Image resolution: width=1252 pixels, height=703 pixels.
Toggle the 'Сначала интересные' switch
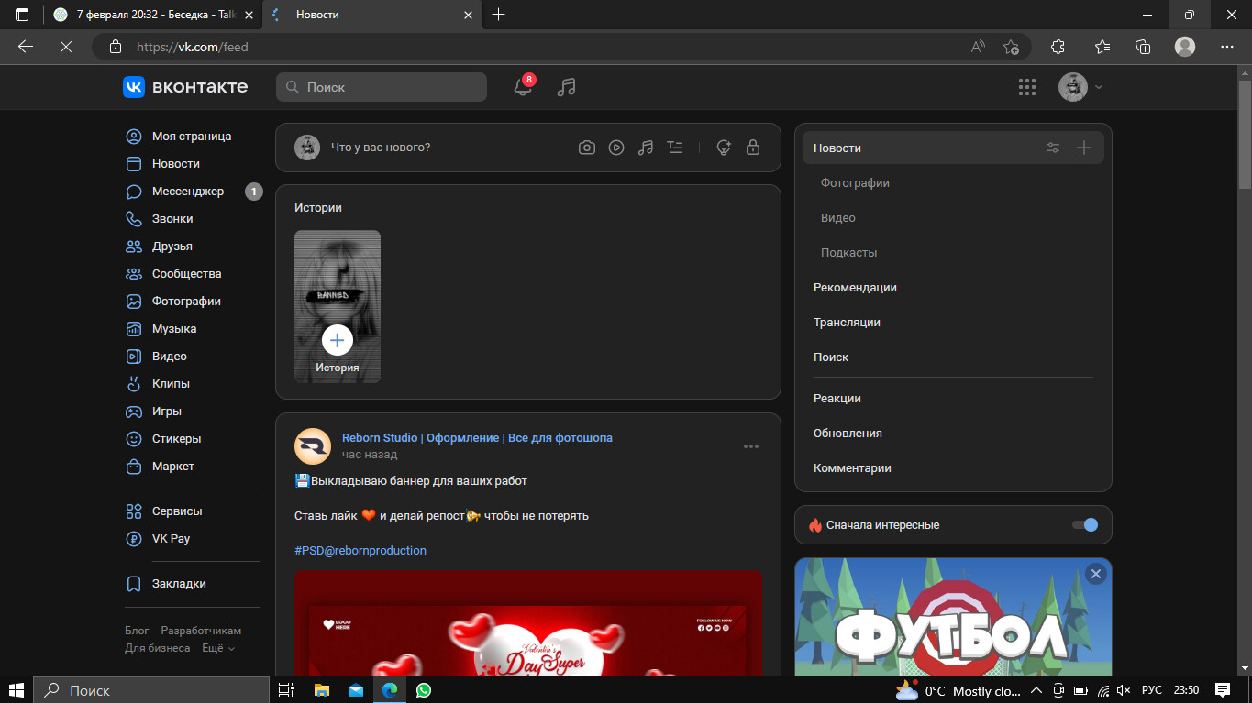tap(1084, 525)
